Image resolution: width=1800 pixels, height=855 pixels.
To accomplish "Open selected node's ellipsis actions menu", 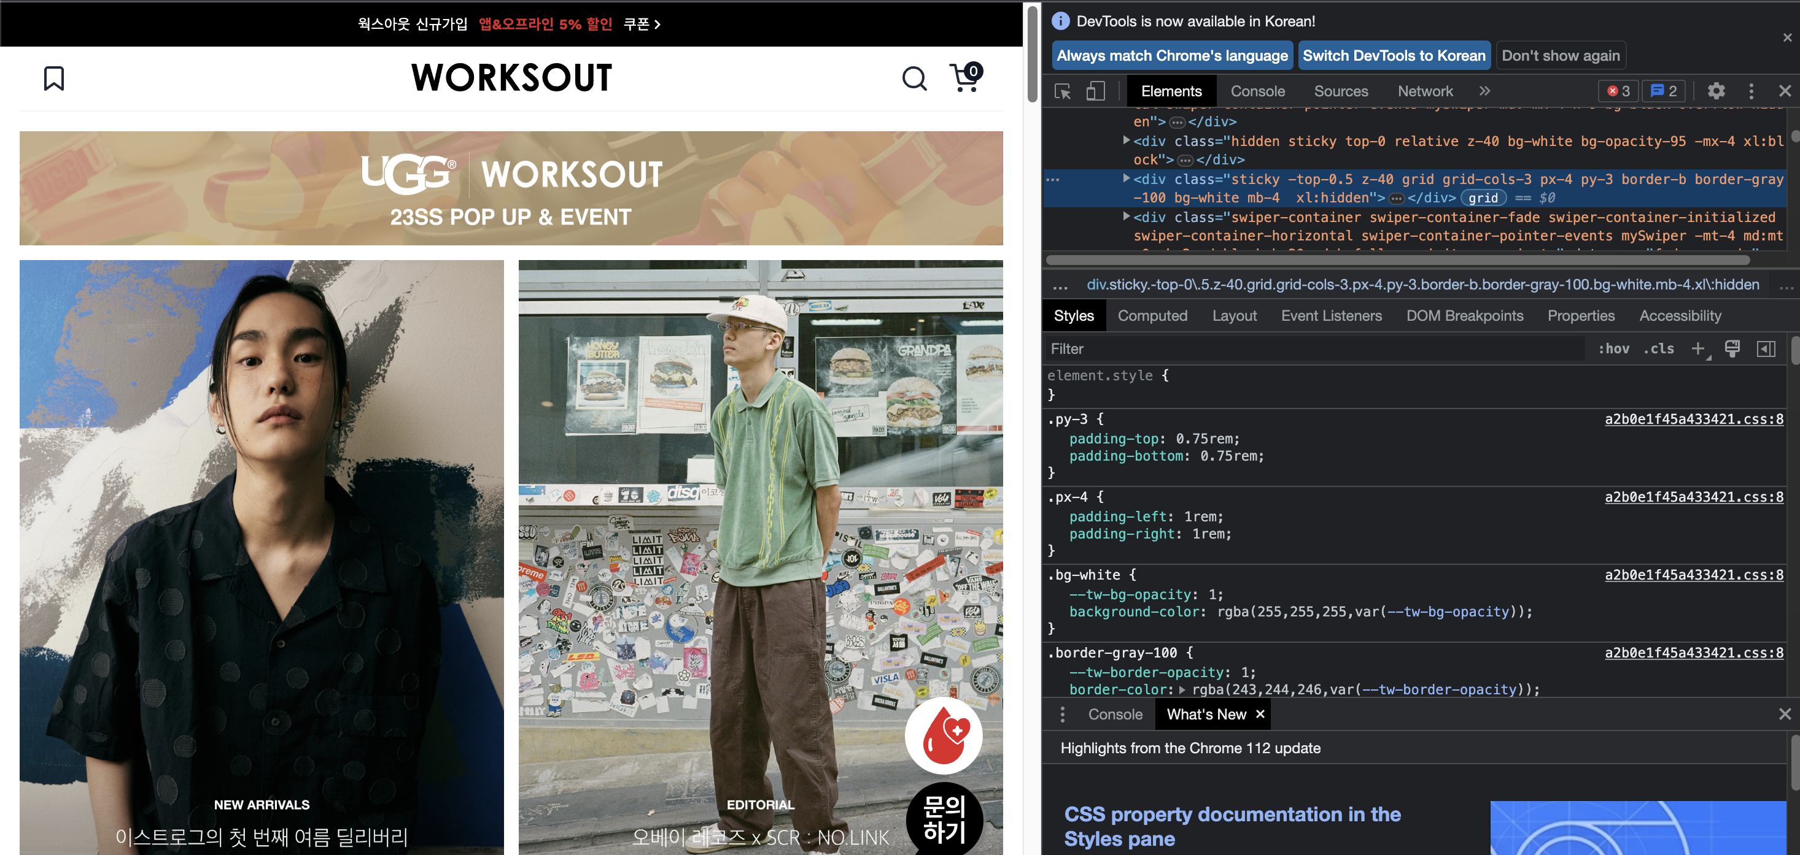I will (x=1052, y=179).
